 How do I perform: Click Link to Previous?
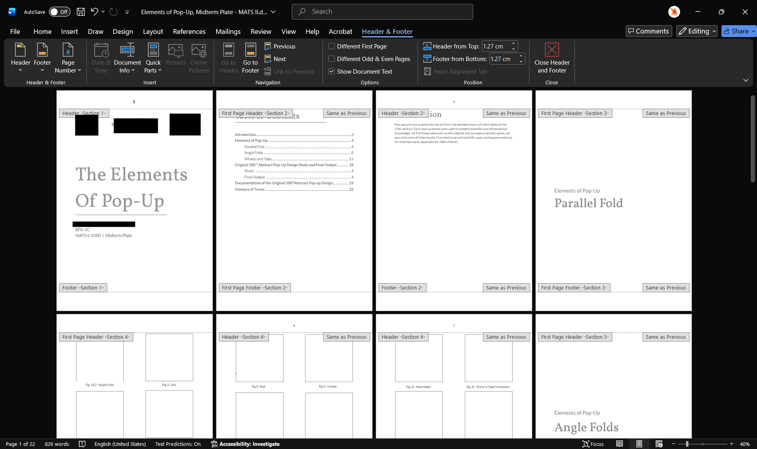[289, 72]
